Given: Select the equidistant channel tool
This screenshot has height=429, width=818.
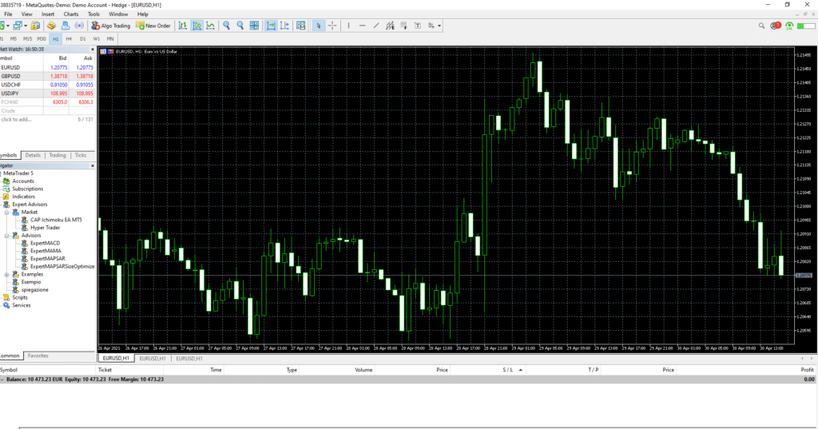Looking at the screenshot, I should click(x=390, y=26).
